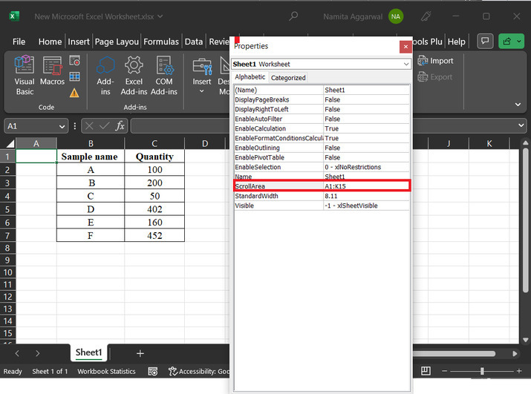This screenshot has width=531, height=394.
Task: Click Workbook Statistics in status bar
Action: pos(106,371)
